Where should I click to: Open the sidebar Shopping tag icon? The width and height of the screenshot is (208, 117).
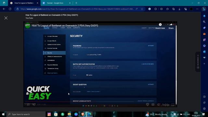click(204, 28)
